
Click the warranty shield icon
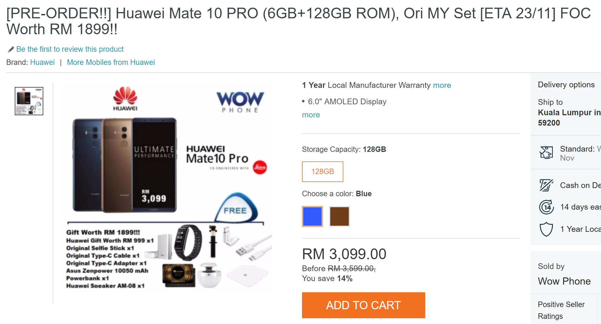point(546,229)
